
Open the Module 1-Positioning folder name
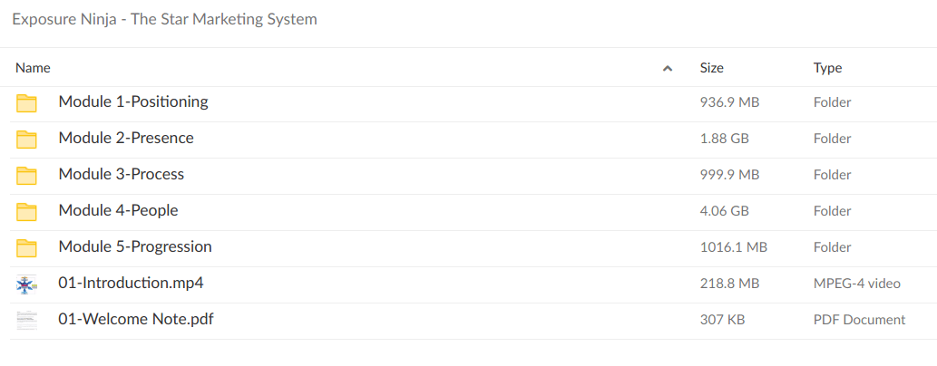point(133,102)
